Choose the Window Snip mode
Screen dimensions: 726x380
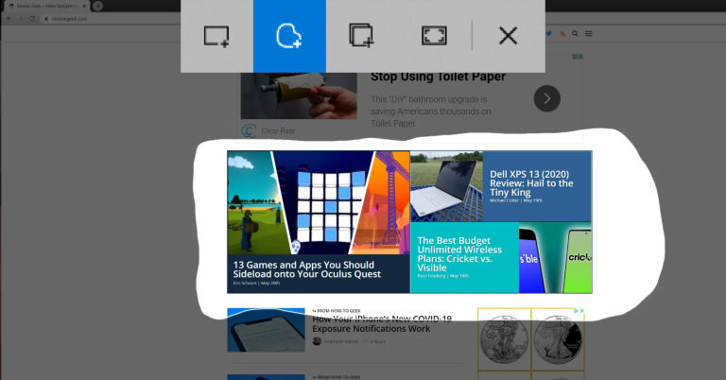[361, 36]
